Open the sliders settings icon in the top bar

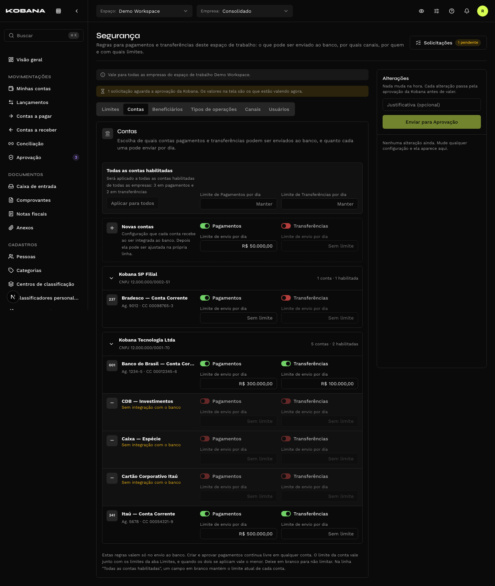[x=437, y=11]
